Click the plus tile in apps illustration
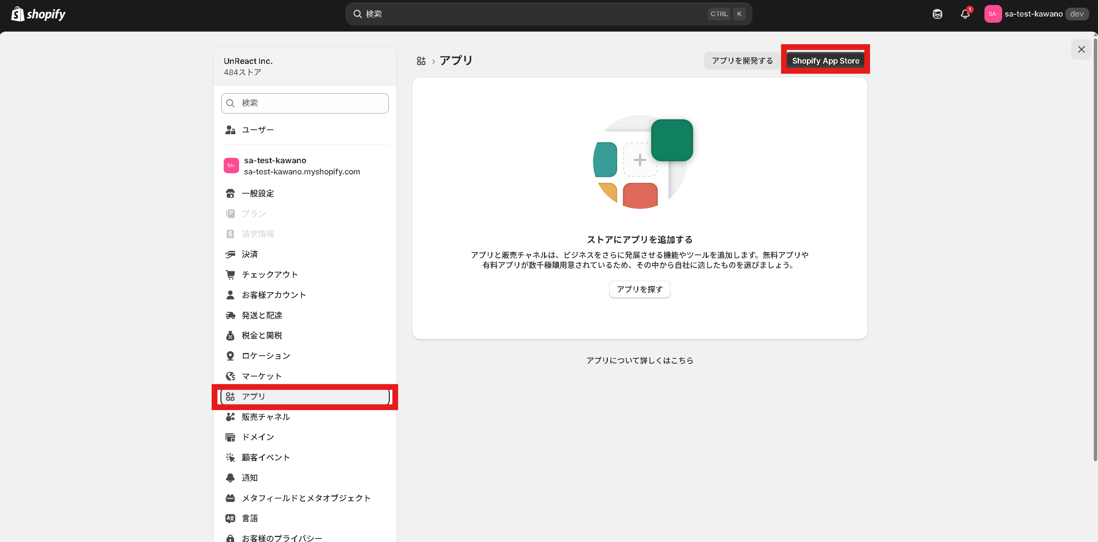Screen dimensions: 1098x542 pyautogui.click(x=639, y=160)
